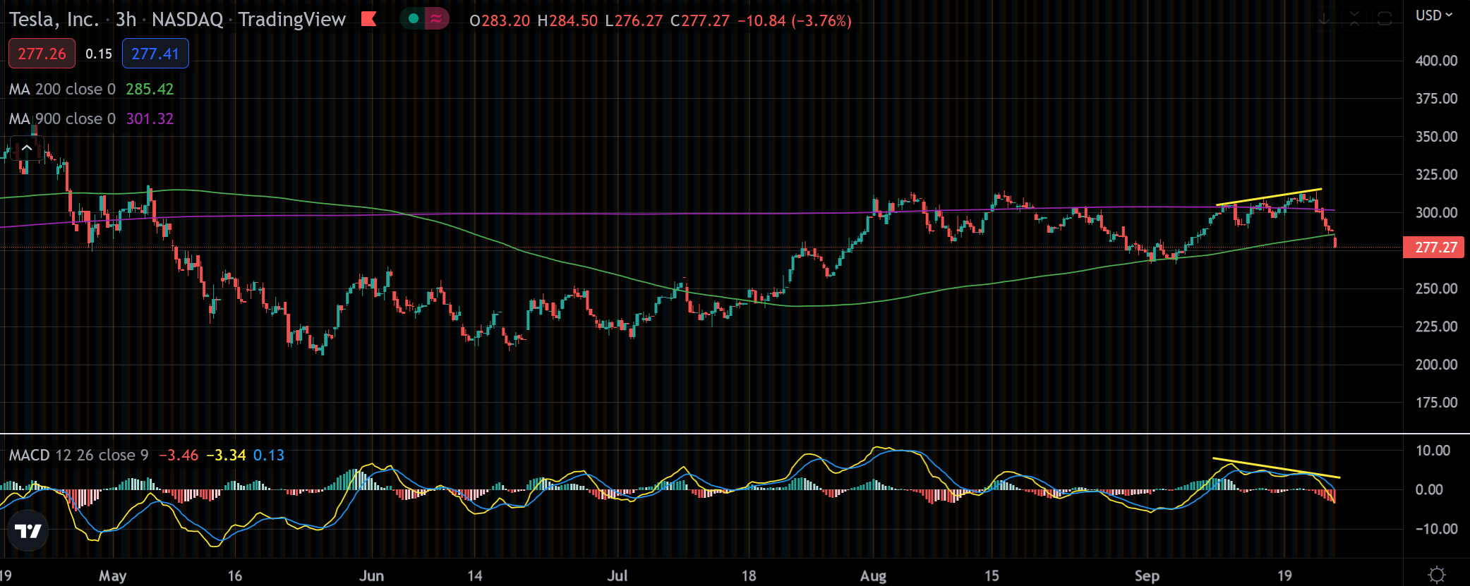Click the blue buy price 277.41 button
Image resolution: width=1470 pixels, height=586 pixels.
pyautogui.click(x=155, y=54)
